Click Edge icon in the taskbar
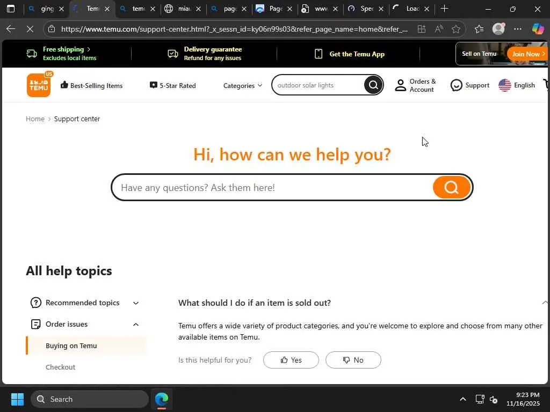This screenshot has height=412, width=550. pos(162,399)
